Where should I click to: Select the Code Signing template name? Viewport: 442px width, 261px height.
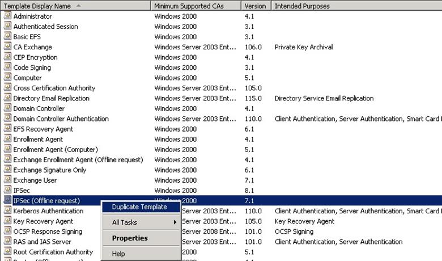(32, 68)
